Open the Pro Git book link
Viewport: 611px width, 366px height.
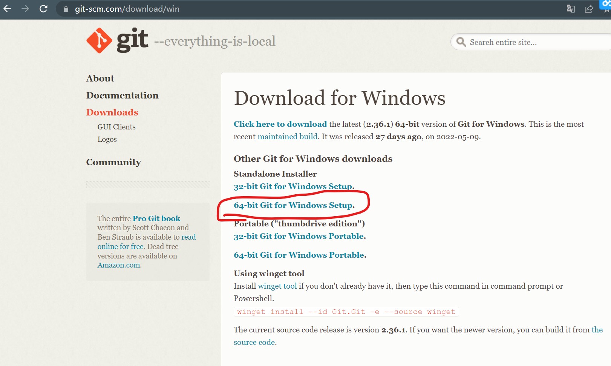pos(156,218)
